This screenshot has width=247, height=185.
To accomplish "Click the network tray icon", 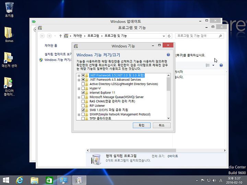I will [x=209, y=180].
